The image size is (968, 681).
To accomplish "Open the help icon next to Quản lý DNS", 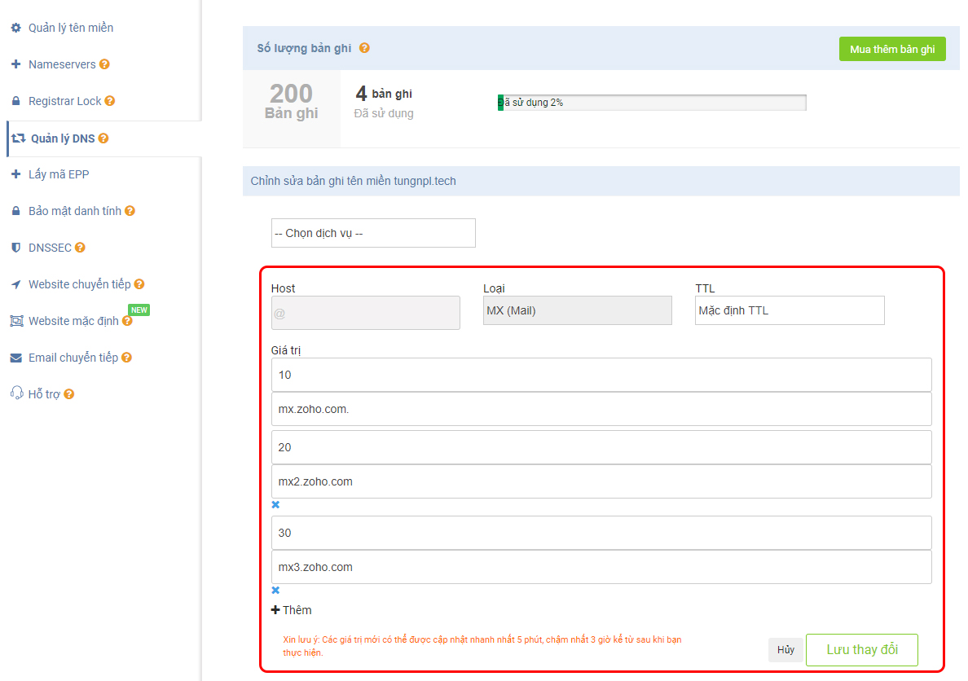I will point(103,138).
